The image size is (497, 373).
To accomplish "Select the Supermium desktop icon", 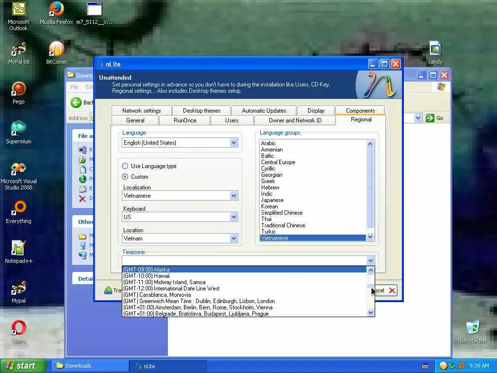I will click(18, 133).
